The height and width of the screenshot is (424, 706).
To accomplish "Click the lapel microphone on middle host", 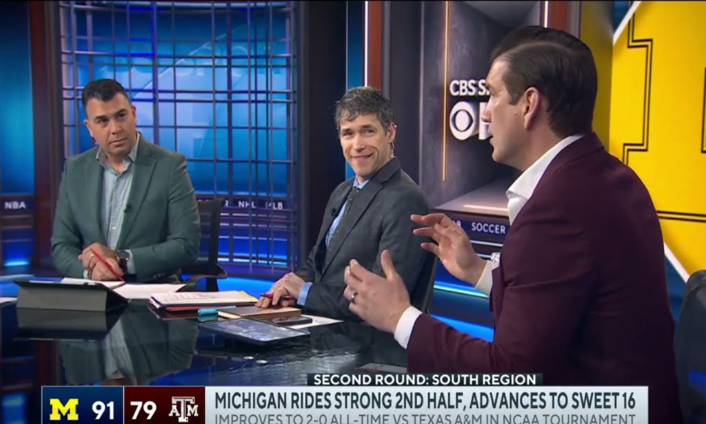I will coord(334,211).
